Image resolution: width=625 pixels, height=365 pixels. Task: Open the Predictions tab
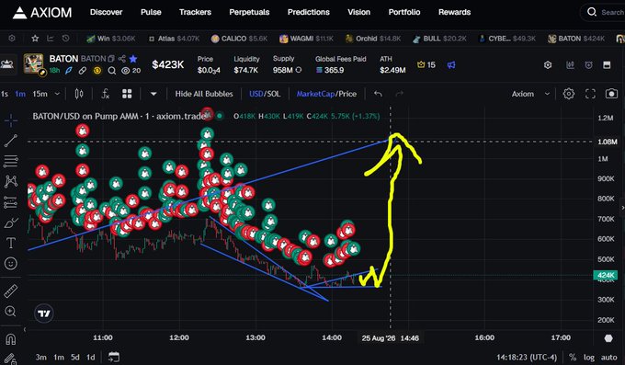(309, 12)
